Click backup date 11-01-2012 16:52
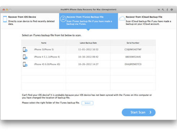Viewport: 177px width, 133px height. pyautogui.click(x=88, y=50)
